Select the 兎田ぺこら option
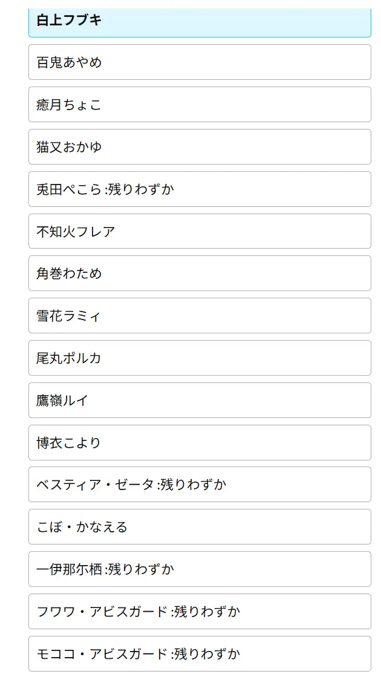The height and width of the screenshot is (677, 381). tap(70, 189)
